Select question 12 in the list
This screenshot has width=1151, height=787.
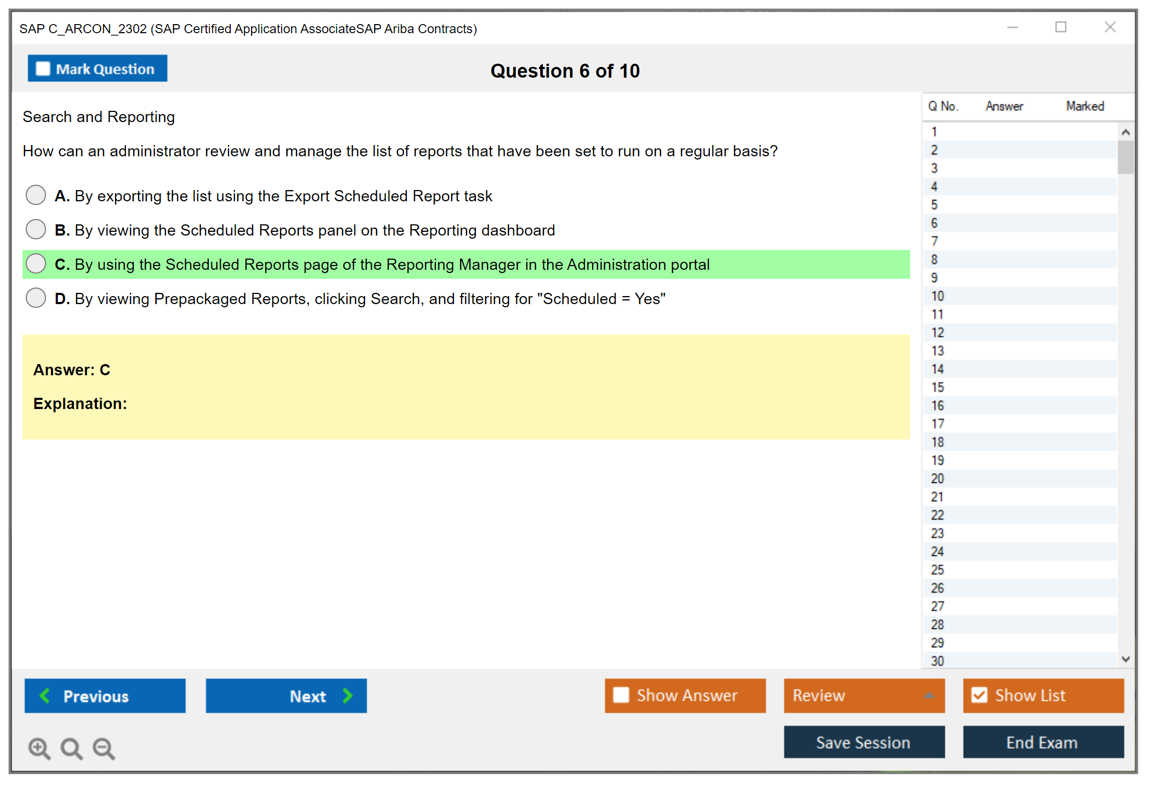coord(937,332)
